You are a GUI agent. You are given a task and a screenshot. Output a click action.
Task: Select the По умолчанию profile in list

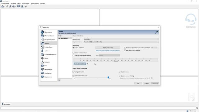65,38
